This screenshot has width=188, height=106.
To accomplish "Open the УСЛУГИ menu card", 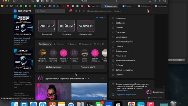I will click(x=86, y=26).
